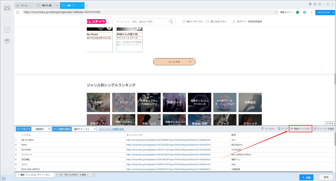
Task: Click フィールドを追加 button
Action: 324,129
